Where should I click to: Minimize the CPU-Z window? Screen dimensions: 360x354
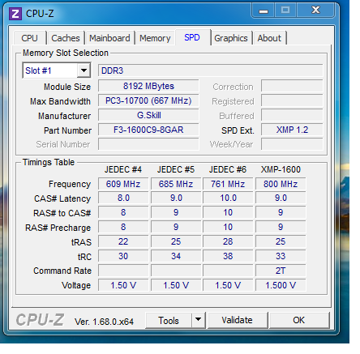[x=264, y=11]
